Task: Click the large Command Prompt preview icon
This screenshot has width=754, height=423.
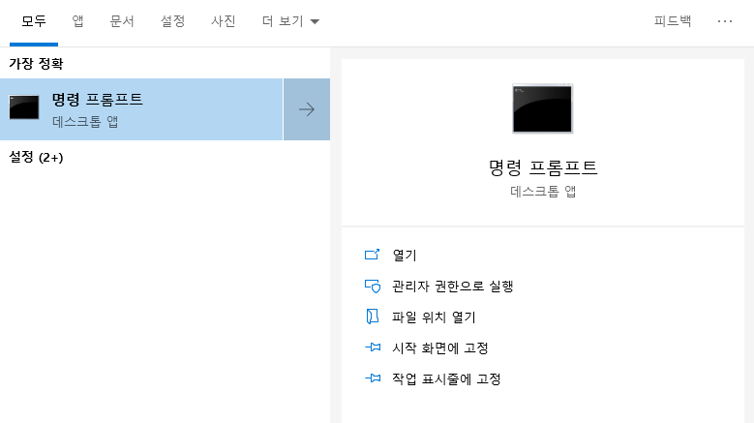Action: point(542,108)
